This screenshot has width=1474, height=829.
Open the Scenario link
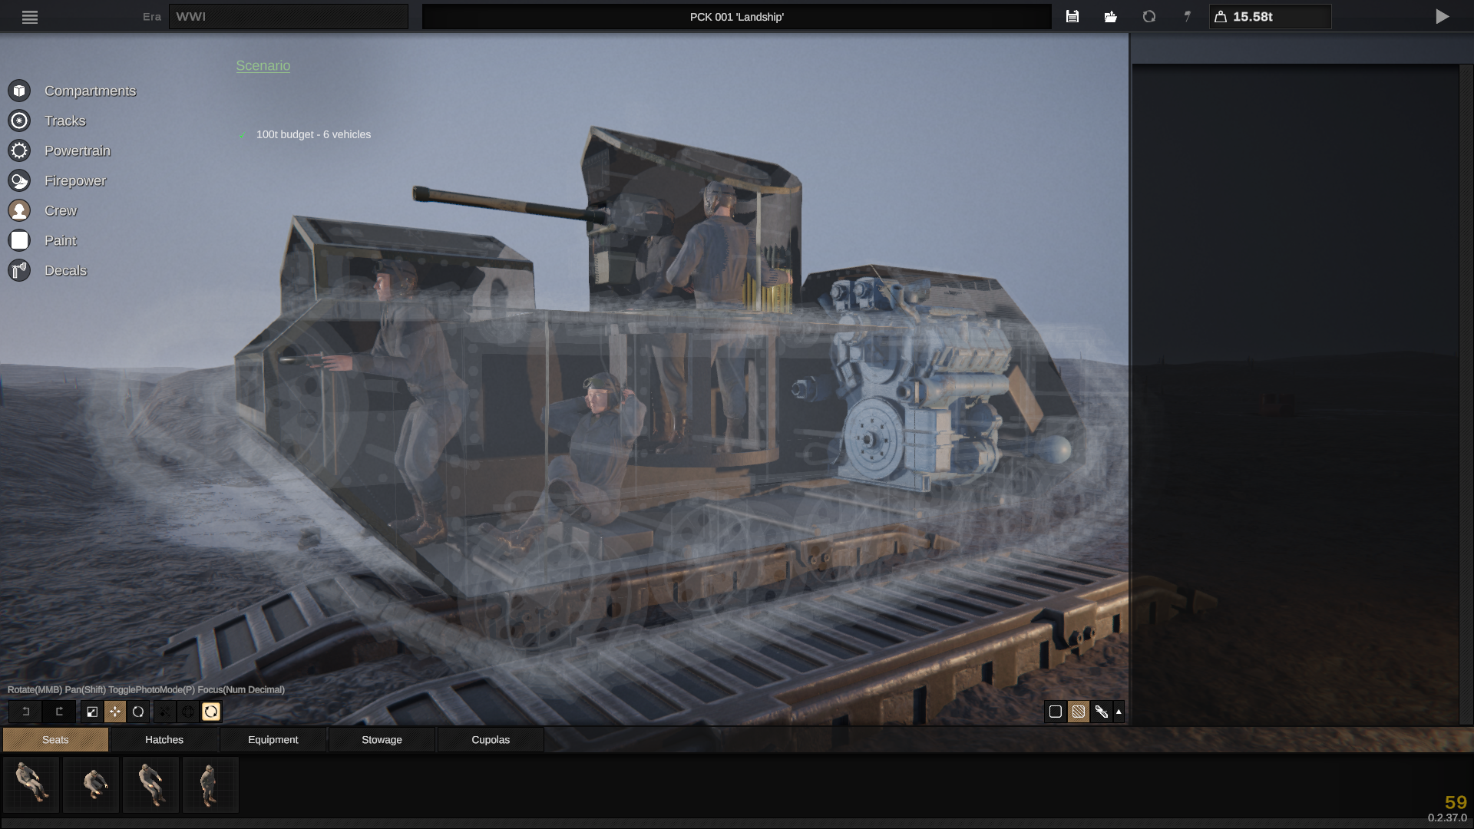263,66
